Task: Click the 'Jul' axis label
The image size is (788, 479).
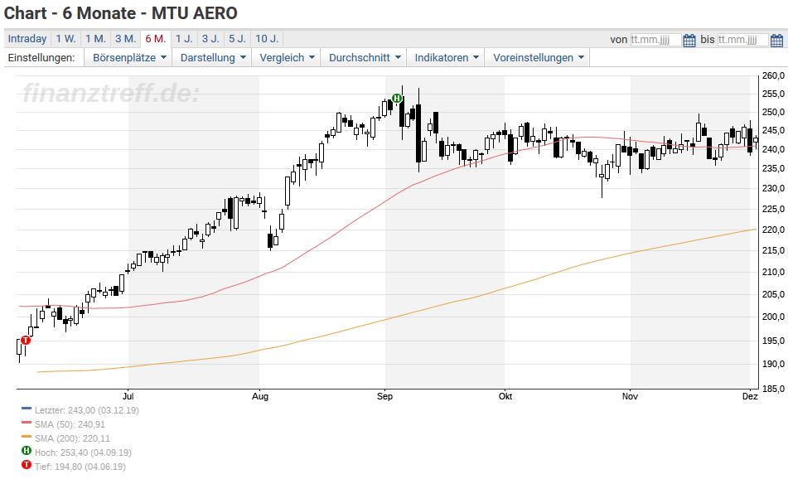Action: (x=128, y=397)
